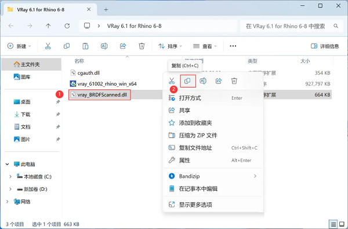Toggle the 详细信息 details pane

pyautogui.click(x=325, y=46)
